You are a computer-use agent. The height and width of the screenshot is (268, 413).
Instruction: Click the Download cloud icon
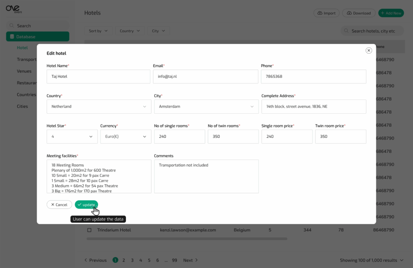point(349,13)
